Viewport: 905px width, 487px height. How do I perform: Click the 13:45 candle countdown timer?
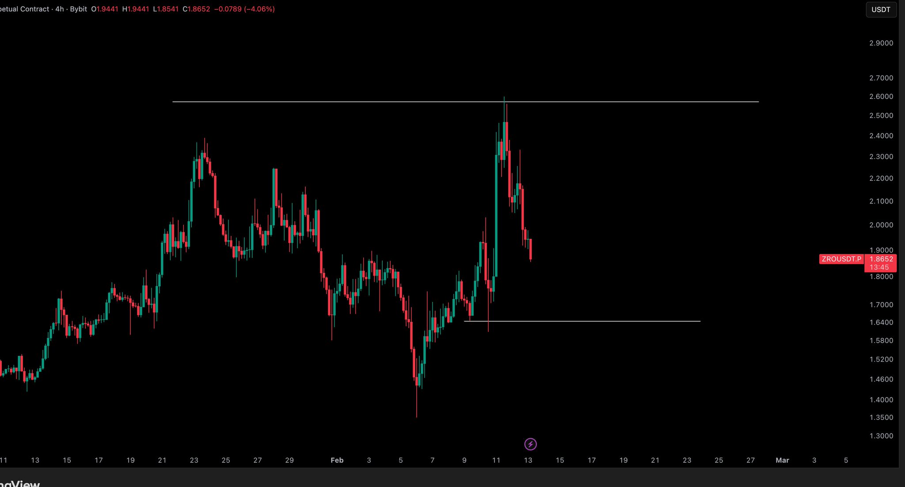[x=879, y=268]
